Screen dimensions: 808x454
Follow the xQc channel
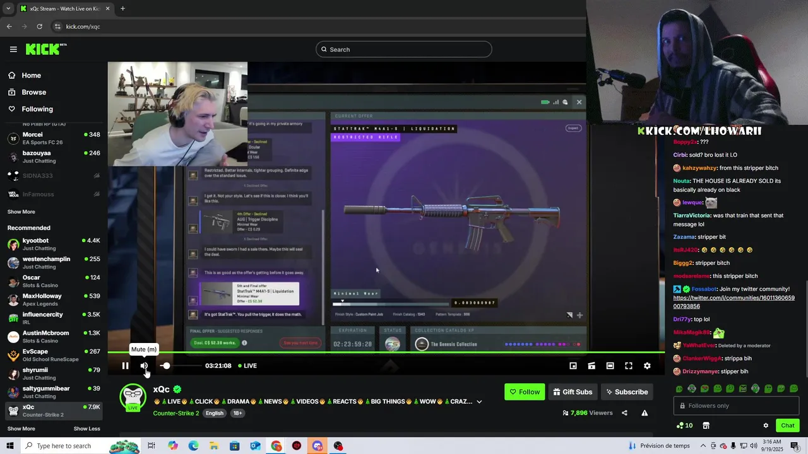coord(525,392)
